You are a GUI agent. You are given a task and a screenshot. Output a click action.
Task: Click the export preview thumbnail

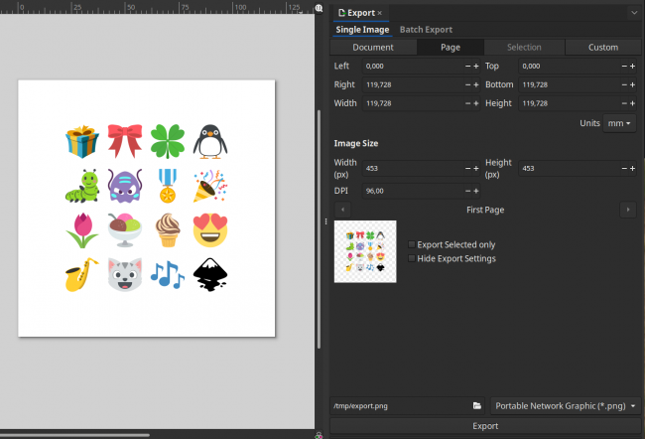pyautogui.click(x=365, y=251)
